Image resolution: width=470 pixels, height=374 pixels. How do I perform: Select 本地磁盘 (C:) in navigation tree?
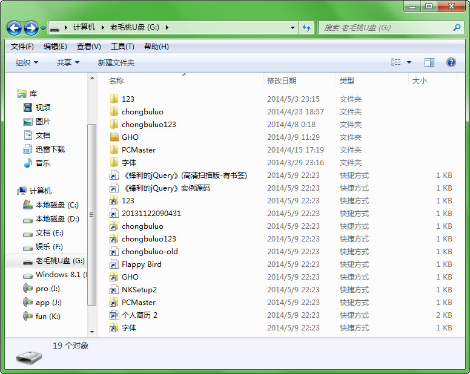[57, 205]
